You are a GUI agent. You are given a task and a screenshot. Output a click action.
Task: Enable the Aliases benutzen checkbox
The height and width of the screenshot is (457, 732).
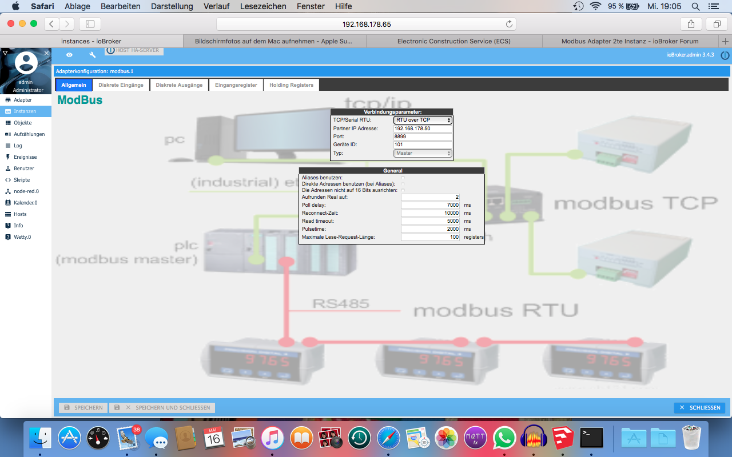coord(403,178)
